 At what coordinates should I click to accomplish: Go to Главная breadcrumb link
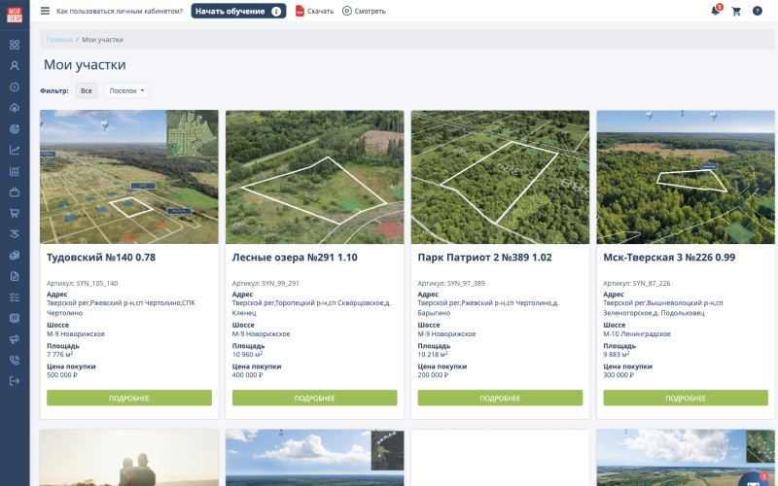click(59, 40)
